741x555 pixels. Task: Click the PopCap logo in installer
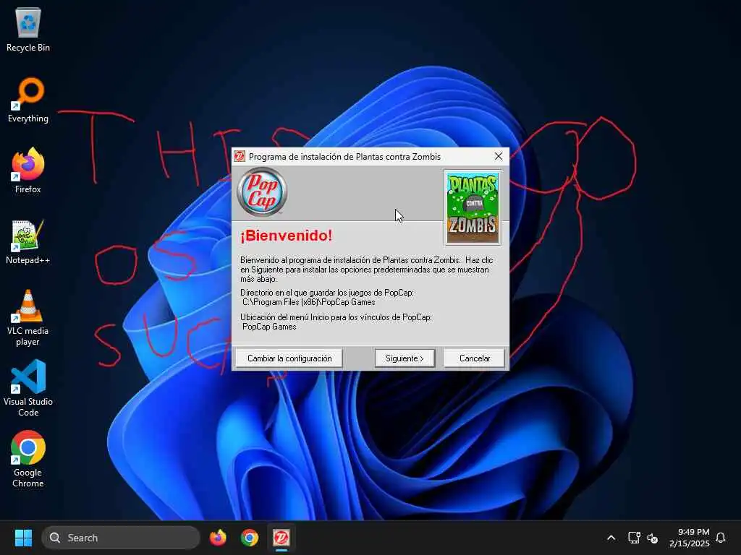point(262,192)
